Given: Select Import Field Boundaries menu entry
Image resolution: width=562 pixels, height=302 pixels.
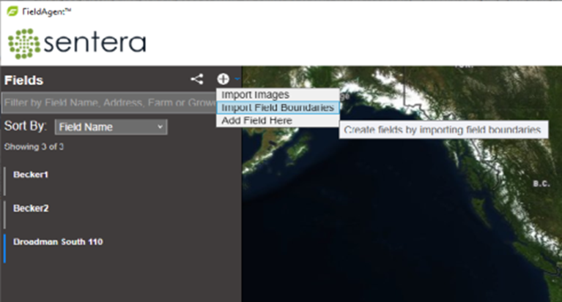Looking at the screenshot, I should [x=278, y=107].
